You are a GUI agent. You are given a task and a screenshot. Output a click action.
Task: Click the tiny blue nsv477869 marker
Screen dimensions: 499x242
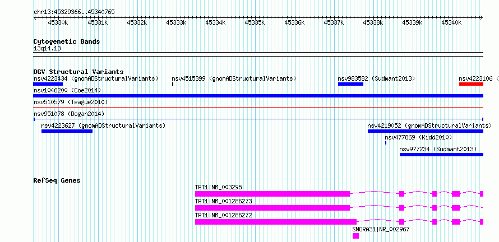pos(386,143)
